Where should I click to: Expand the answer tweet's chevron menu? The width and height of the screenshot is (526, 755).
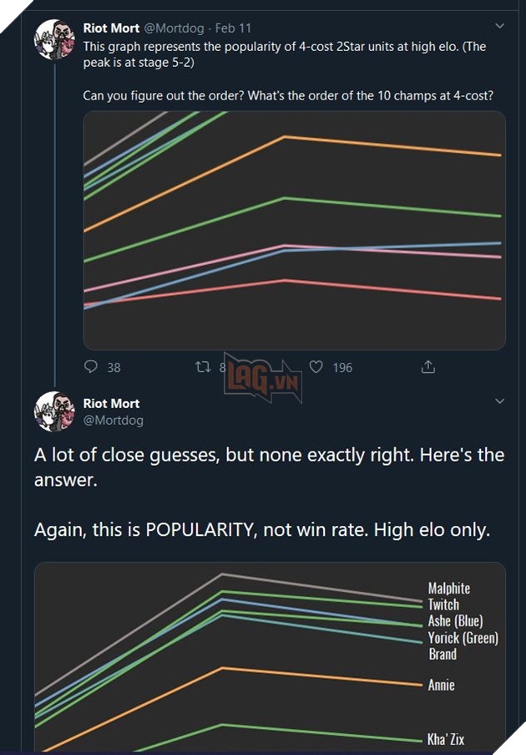tap(499, 401)
